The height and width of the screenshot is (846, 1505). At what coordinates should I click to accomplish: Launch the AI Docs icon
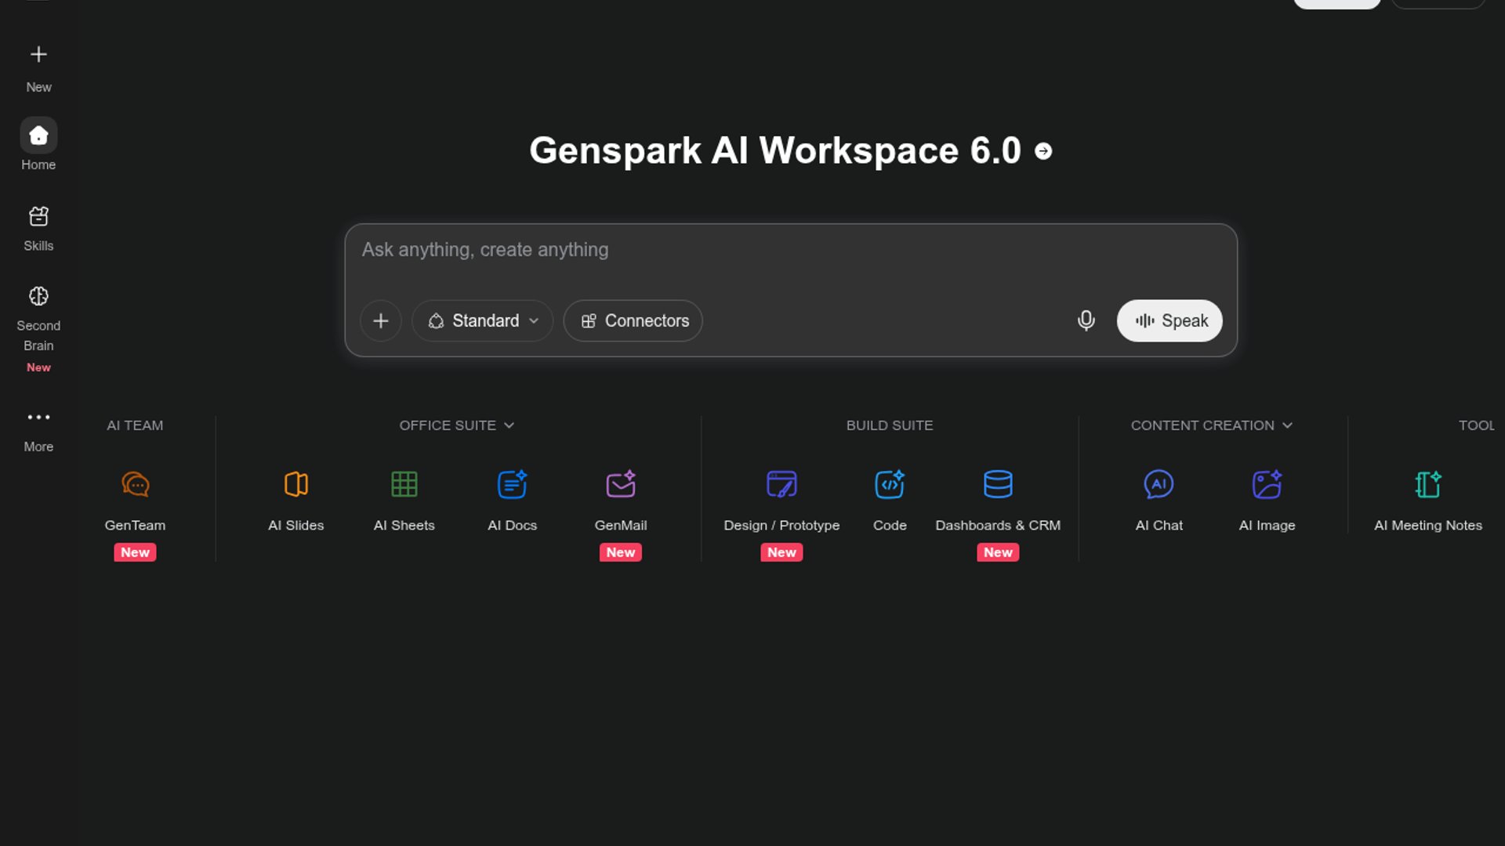513,484
